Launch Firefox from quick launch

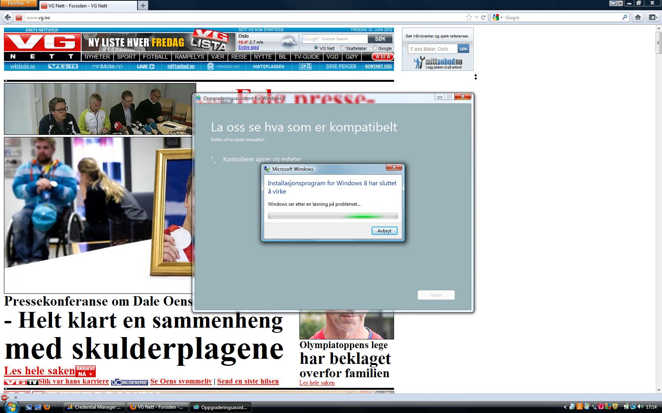[x=47, y=407]
